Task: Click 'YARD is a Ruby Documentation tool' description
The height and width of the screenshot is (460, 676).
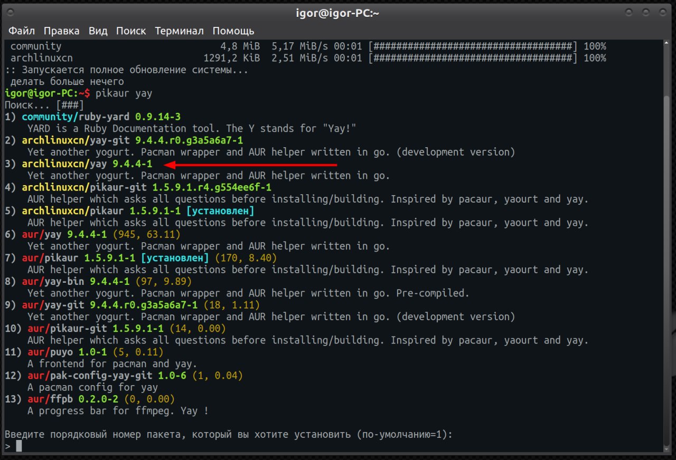Action: (x=192, y=129)
